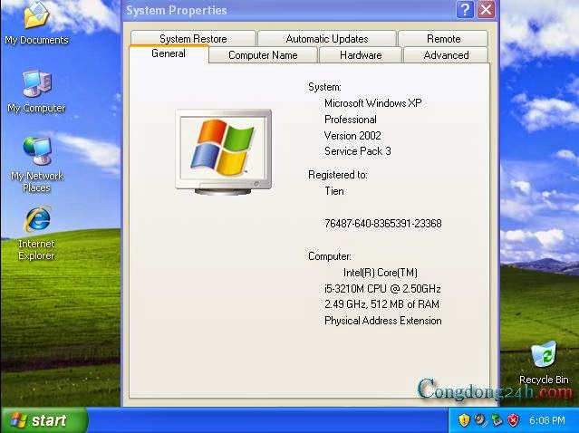
Task: Click the Help question mark button
Action: (465, 10)
